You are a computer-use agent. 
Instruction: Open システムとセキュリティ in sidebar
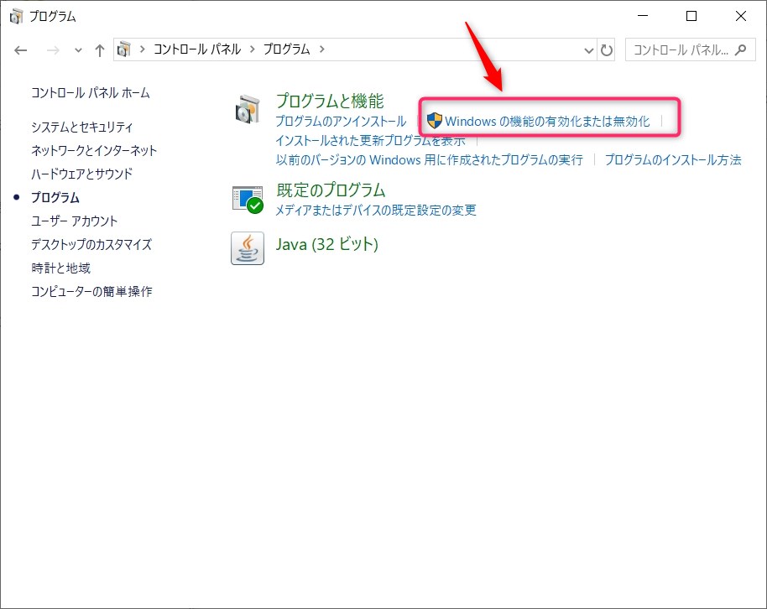pos(82,128)
